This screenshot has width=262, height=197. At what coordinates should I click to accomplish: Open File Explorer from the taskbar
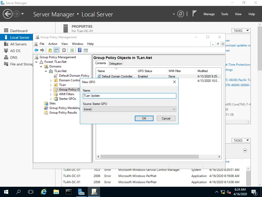[x=56, y=192]
